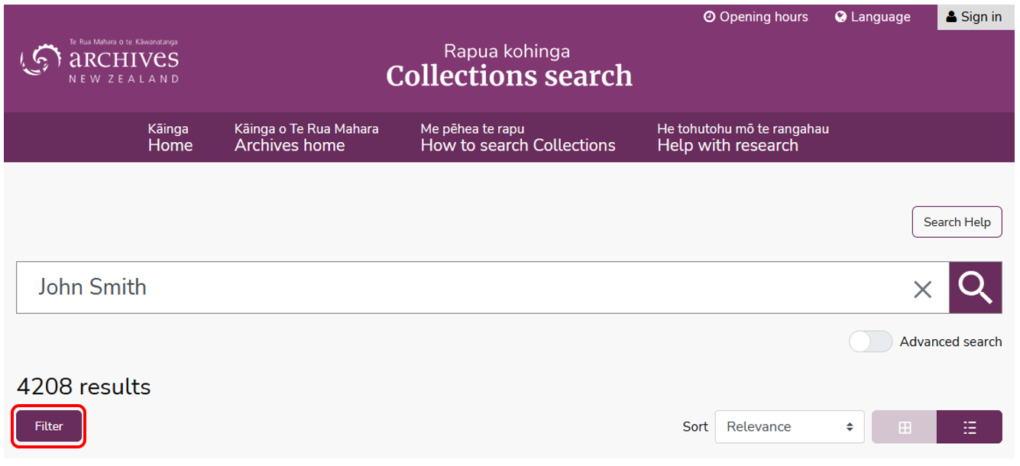
Task: Click the Archives New Zealand logo
Action: (100, 61)
